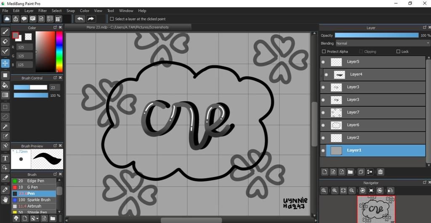Delete layer with the trash icon
The height and width of the screenshot is (223, 431).
click(x=380, y=172)
